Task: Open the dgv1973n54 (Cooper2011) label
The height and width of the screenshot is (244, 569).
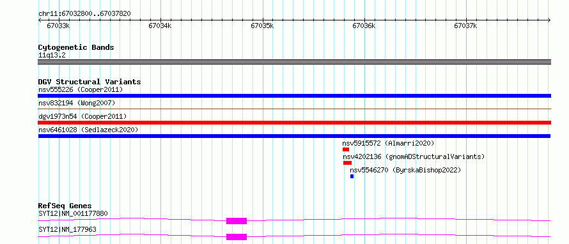Action: click(x=82, y=116)
